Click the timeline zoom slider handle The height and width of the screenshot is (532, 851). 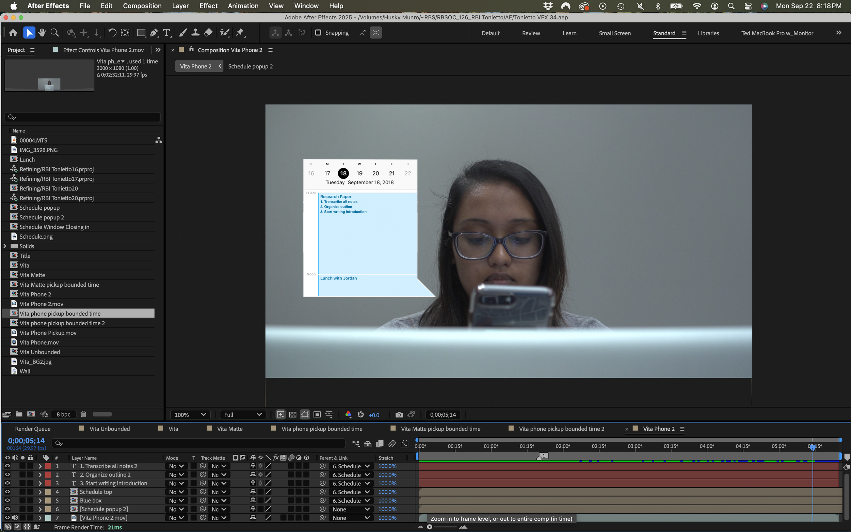[430, 527]
